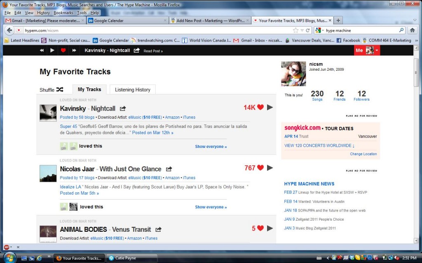View 230 Songs count

tap(317, 95)
